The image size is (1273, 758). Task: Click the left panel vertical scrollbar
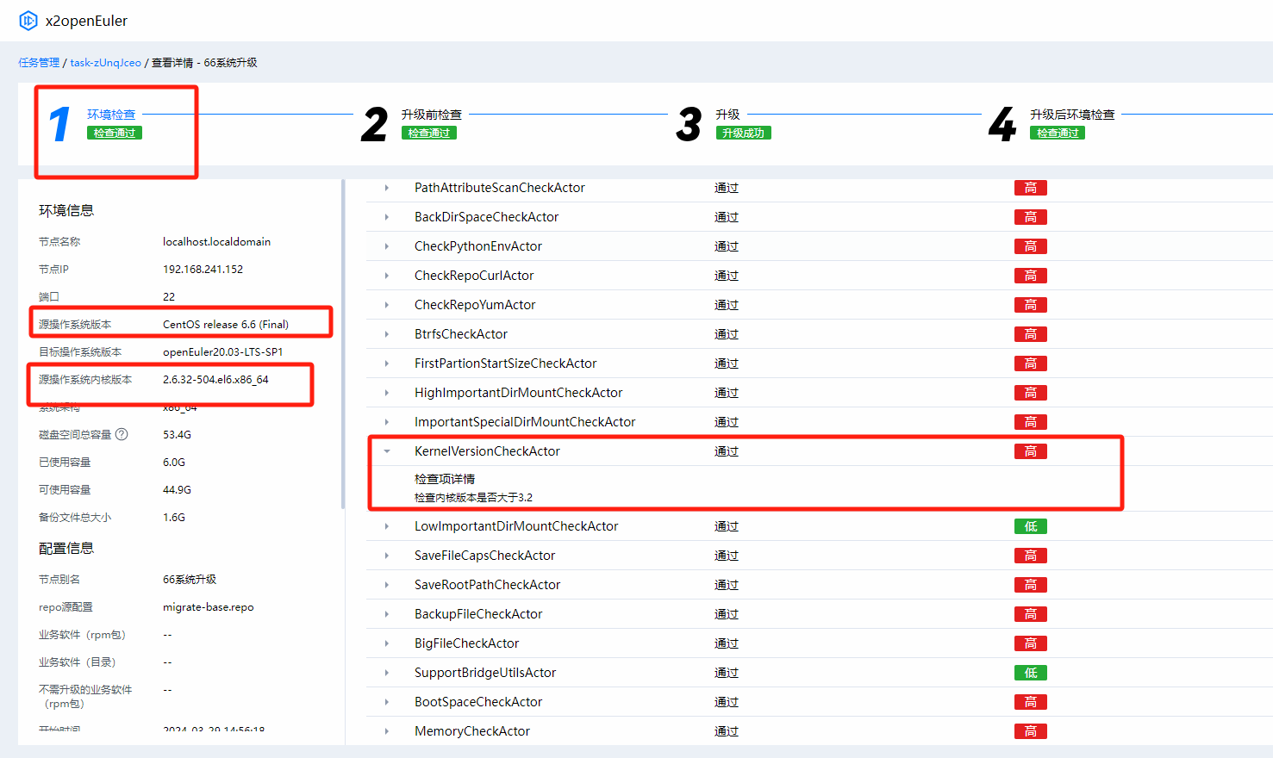coord(343,345)
